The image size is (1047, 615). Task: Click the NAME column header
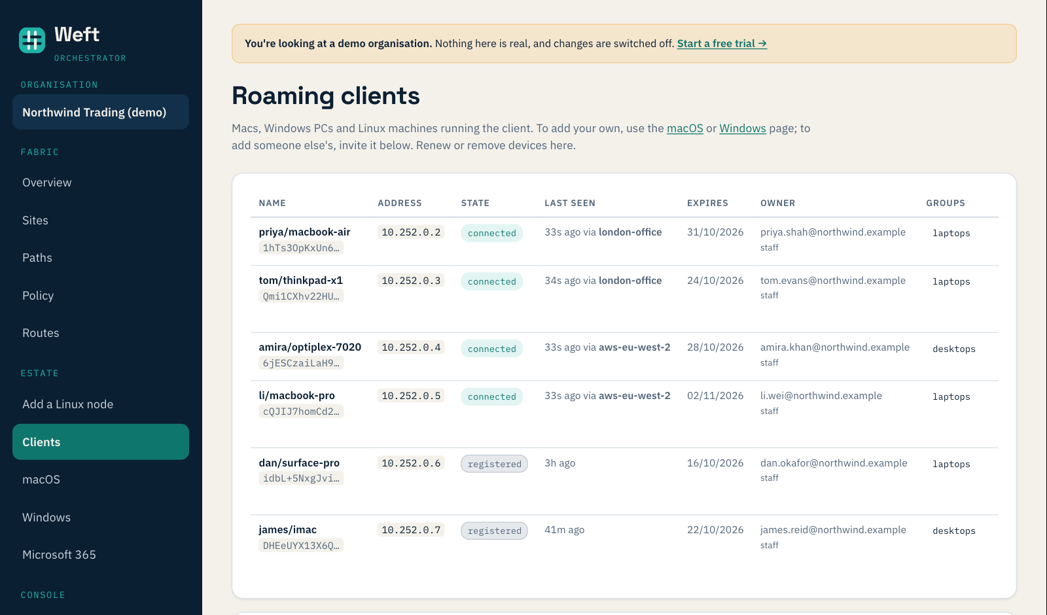[272, 203]
